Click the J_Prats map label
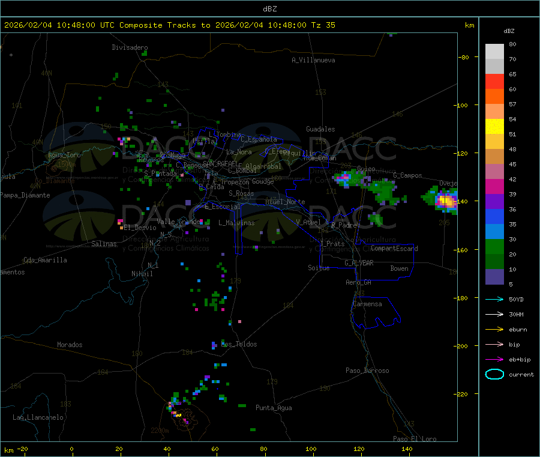 coord(332,243)
